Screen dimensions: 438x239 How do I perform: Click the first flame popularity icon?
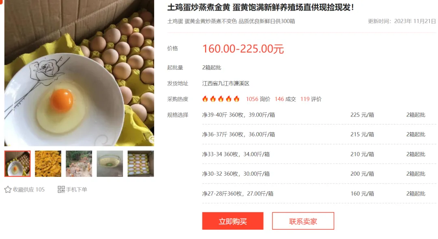point(205,99)
